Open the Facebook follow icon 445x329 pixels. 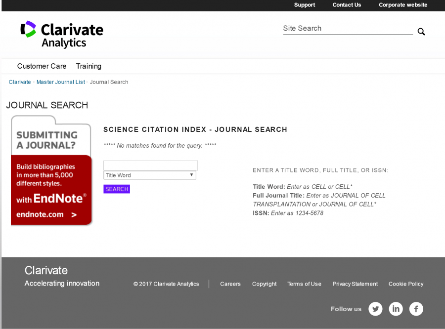[x=416, y=309]
